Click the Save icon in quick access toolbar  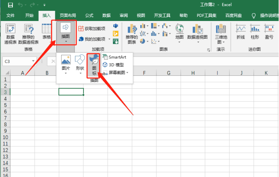point(10,5)
